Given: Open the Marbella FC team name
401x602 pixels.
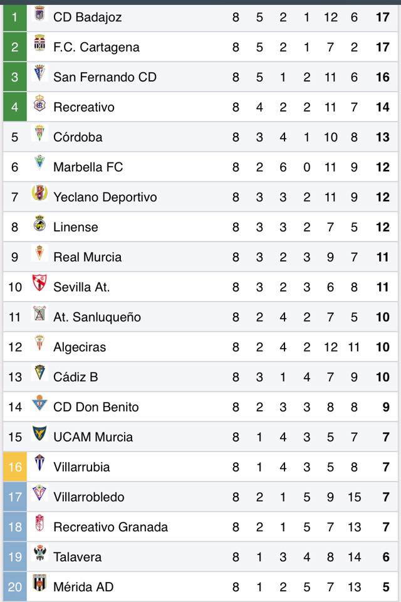Looking at the screenshot, I should 88,167.
